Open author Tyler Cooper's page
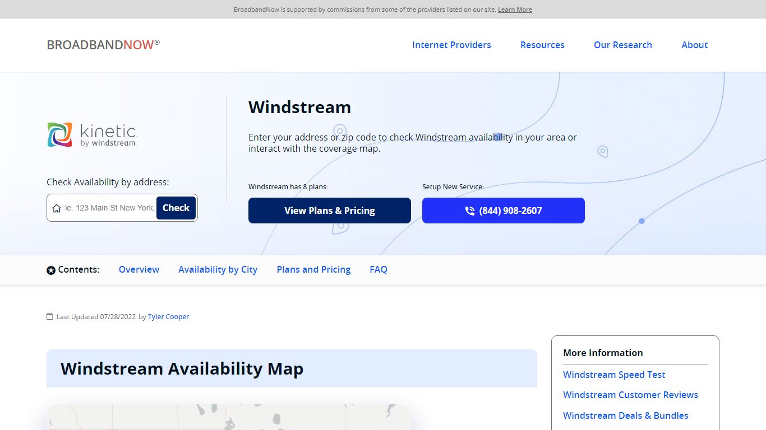 click(x=168, y=316)
